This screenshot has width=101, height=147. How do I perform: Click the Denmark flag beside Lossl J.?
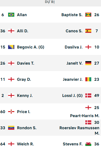(x=88, y=96)
